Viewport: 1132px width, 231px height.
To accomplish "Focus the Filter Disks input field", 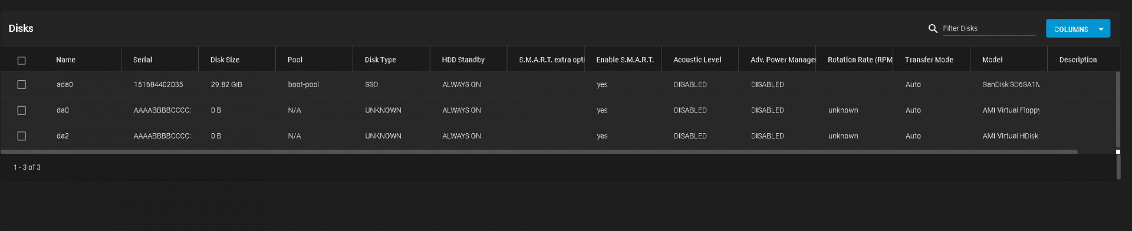I will (x=989, y=28).
